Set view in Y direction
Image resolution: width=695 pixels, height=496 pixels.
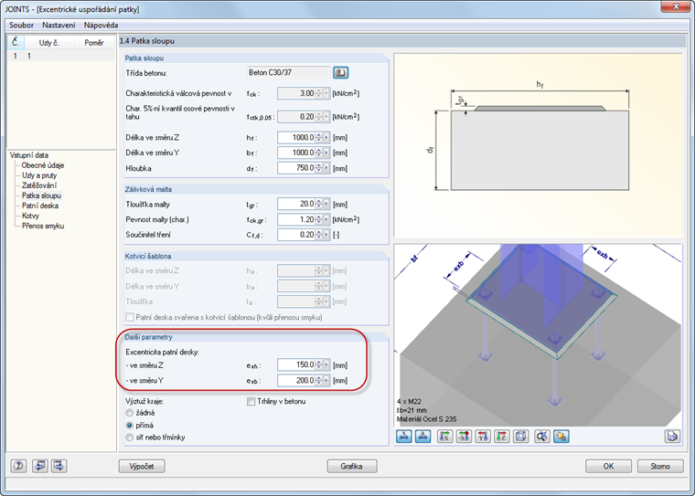point(483,437)
